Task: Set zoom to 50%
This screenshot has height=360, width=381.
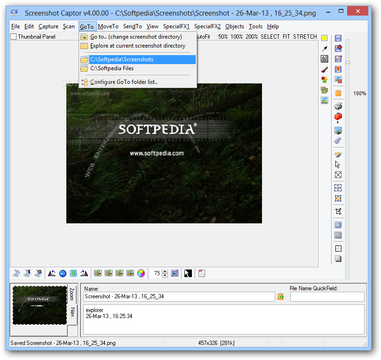Action: [223, 37]
